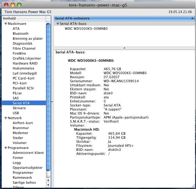Click the window resize grip corner
Screen dimensions: 196x189
click(193, 186)
